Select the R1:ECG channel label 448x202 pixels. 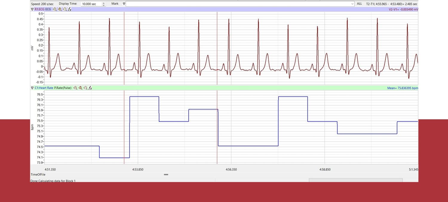pyautogui.click(x=40, y=9)
